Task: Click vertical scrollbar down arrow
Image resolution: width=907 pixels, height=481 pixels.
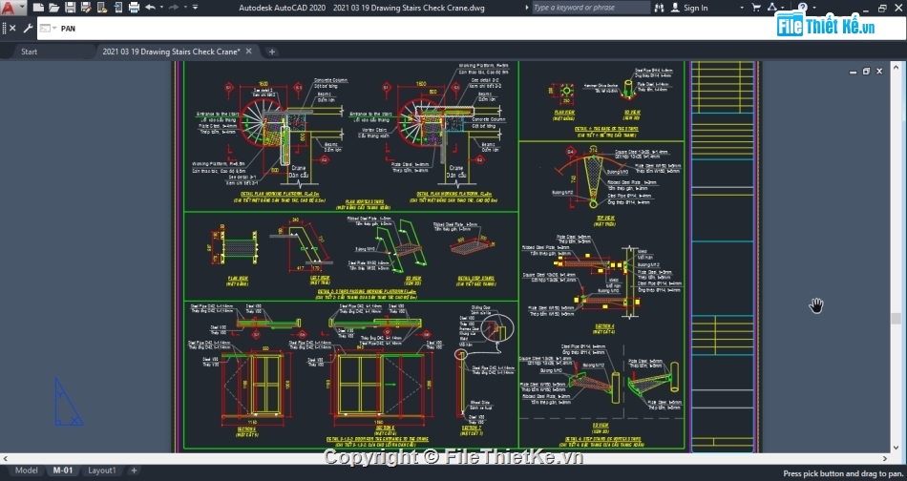Action: coord(896,448)
